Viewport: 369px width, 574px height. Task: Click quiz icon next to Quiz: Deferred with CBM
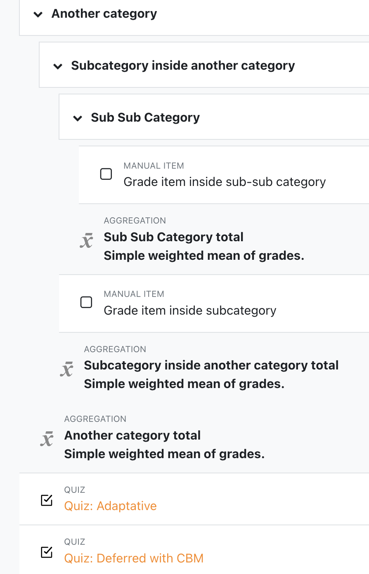[x=47, y=552]
